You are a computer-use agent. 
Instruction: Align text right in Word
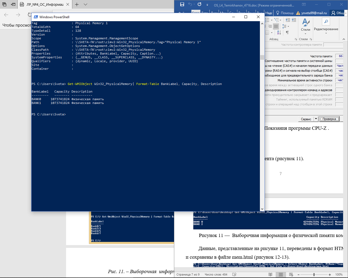(270, 26)
